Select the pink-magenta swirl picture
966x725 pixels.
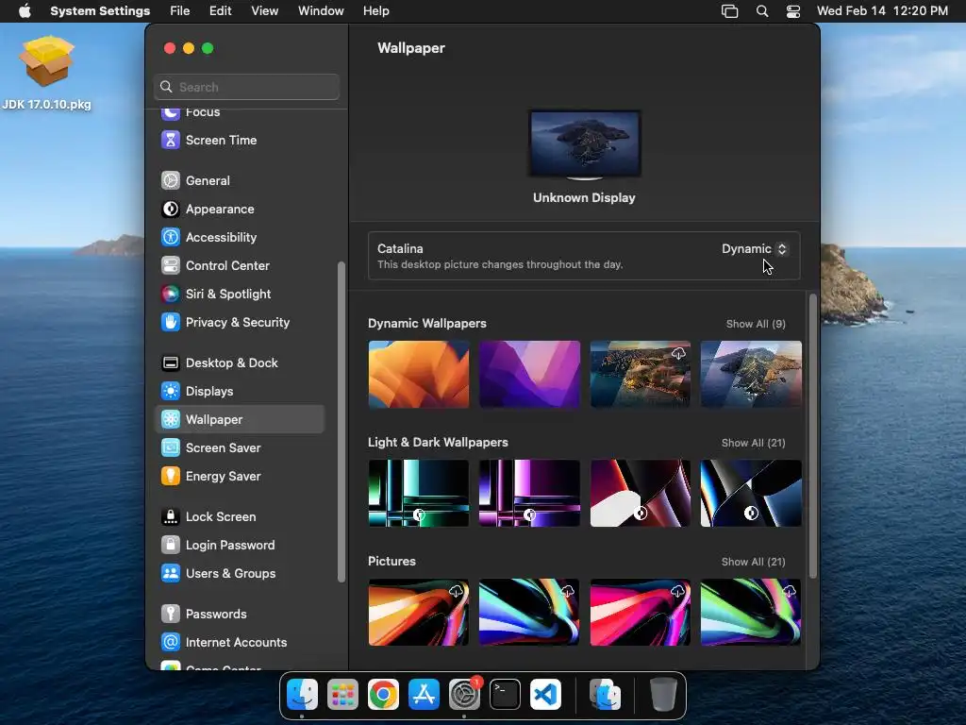tap(641, 612)
